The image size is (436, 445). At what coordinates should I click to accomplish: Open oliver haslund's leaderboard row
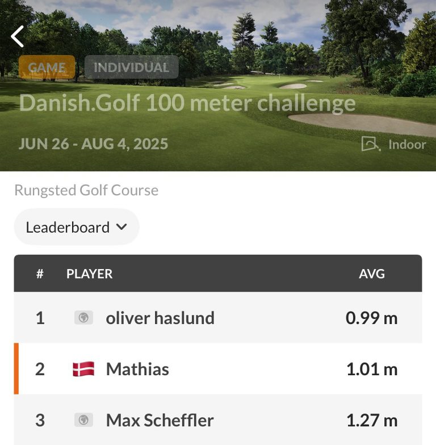coord(218,318)
